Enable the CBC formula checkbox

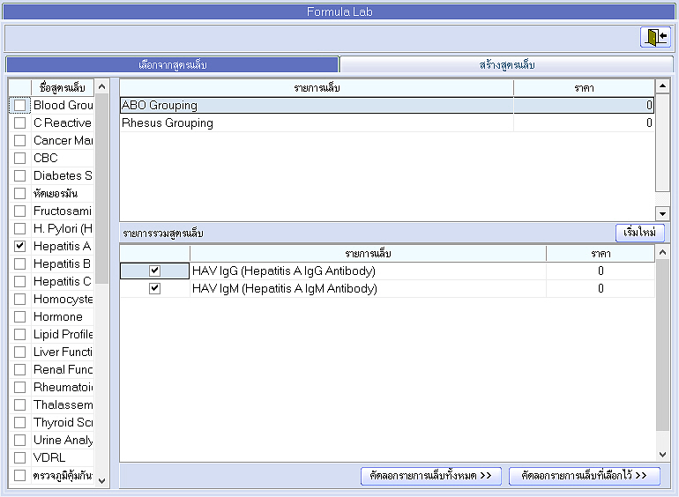coord(20,158)
